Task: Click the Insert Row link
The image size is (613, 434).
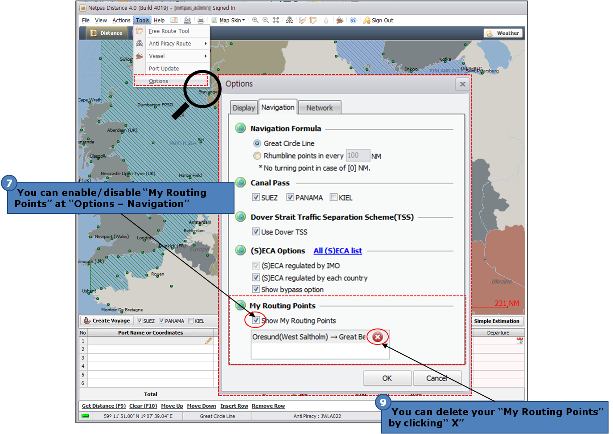Action: coord(234,406)
